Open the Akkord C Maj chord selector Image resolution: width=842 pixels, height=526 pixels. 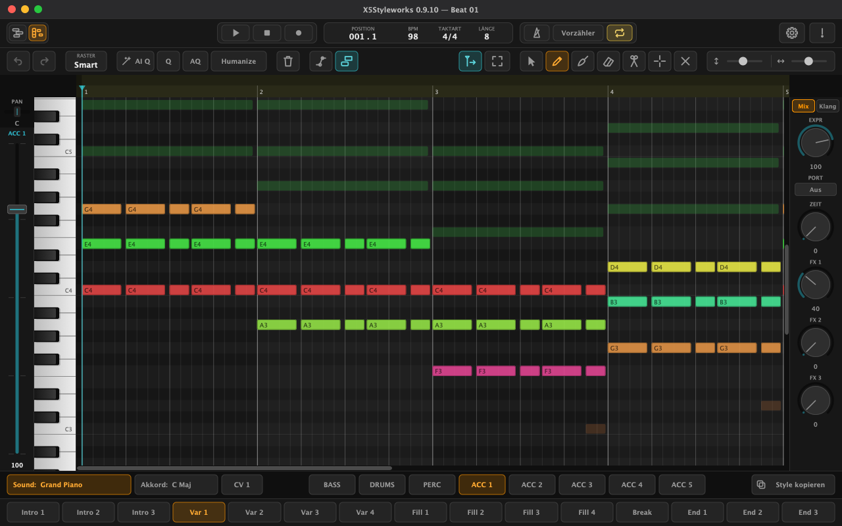[x=176, y=485]
